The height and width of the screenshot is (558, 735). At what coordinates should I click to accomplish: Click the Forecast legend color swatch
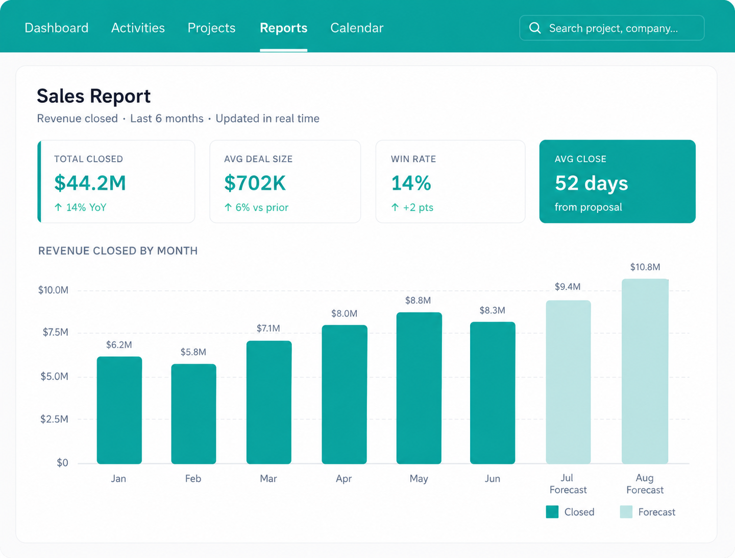click(626, 512)
